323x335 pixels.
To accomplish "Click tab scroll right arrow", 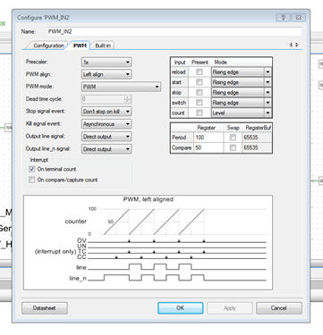I will 297,45.
